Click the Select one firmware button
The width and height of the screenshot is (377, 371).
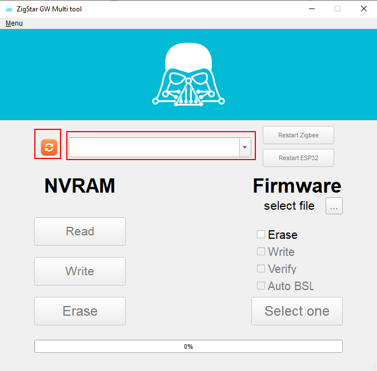click(x=297, y=311)
